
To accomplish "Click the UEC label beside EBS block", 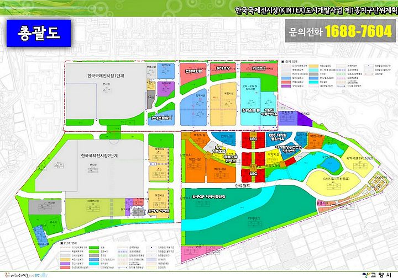I will [x=253, y=139].
